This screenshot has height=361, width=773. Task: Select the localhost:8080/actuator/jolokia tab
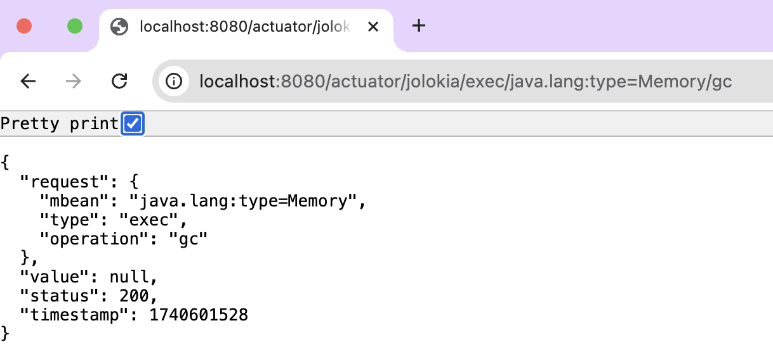point(244,27)
